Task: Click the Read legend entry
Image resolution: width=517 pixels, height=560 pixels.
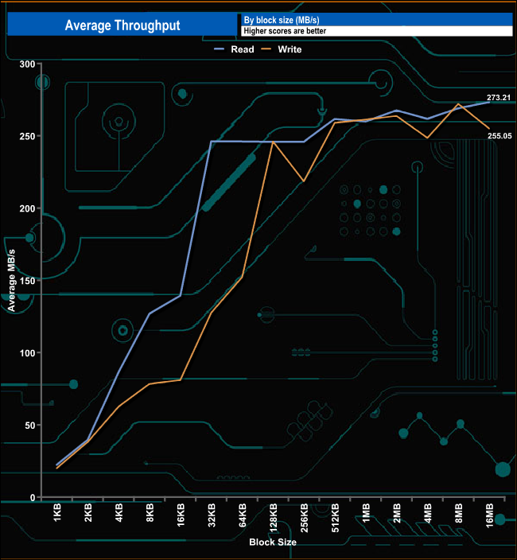Action: pos(234,49)
